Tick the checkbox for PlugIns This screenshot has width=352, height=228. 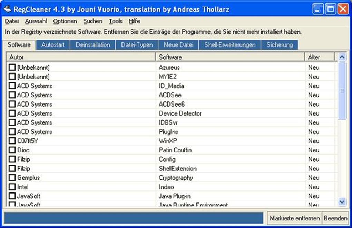[x=12, y=132]
